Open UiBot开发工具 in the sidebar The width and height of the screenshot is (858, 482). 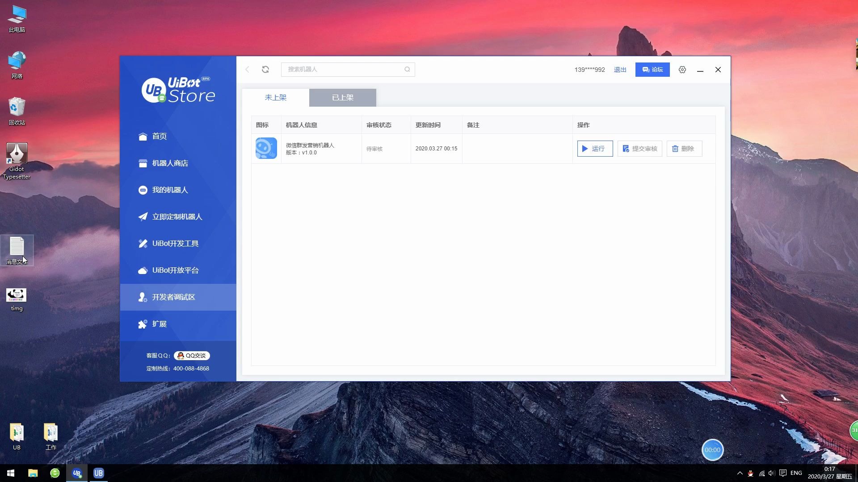click(175, 244)
